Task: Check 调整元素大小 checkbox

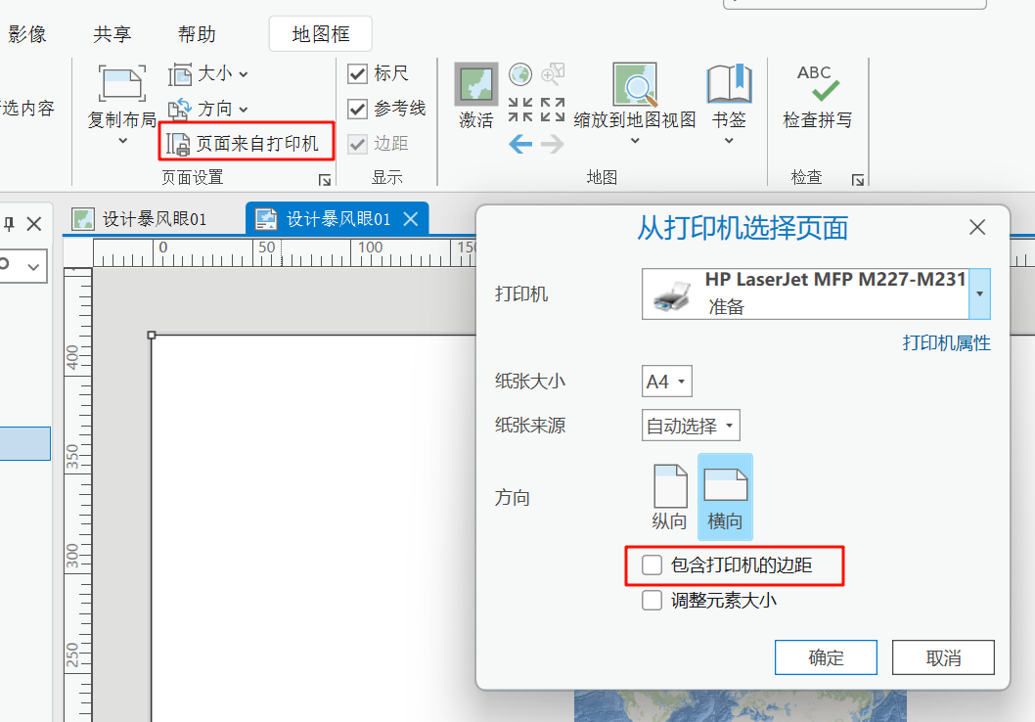Action: [x=652, y=600]
